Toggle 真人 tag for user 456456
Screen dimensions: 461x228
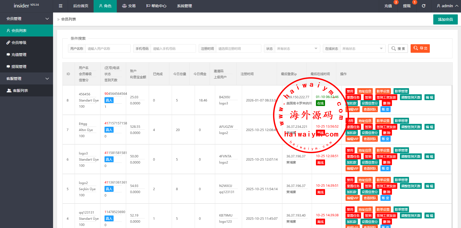(109, 100)
